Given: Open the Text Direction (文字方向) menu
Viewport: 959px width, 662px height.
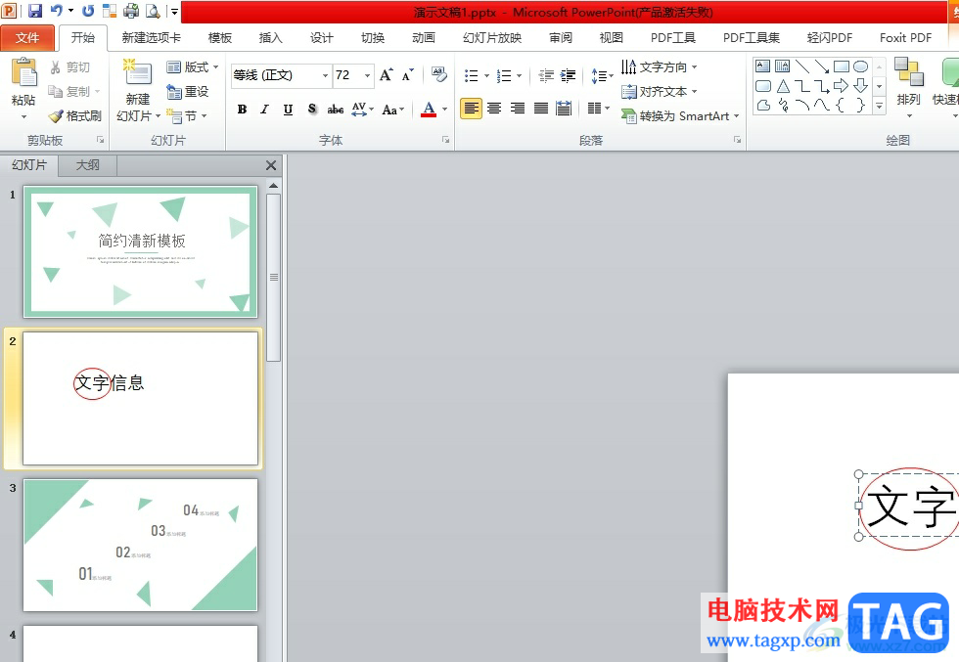Looking at the screenshot, I should point(660,67).
